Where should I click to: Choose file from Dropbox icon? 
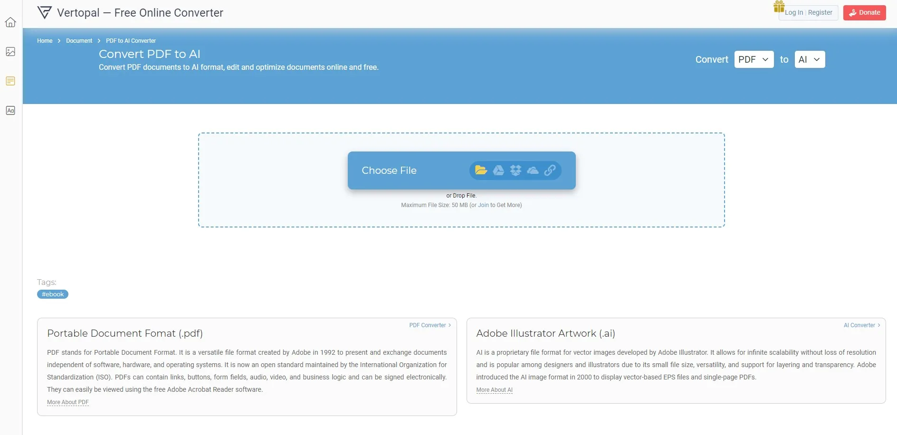point(515,170)
